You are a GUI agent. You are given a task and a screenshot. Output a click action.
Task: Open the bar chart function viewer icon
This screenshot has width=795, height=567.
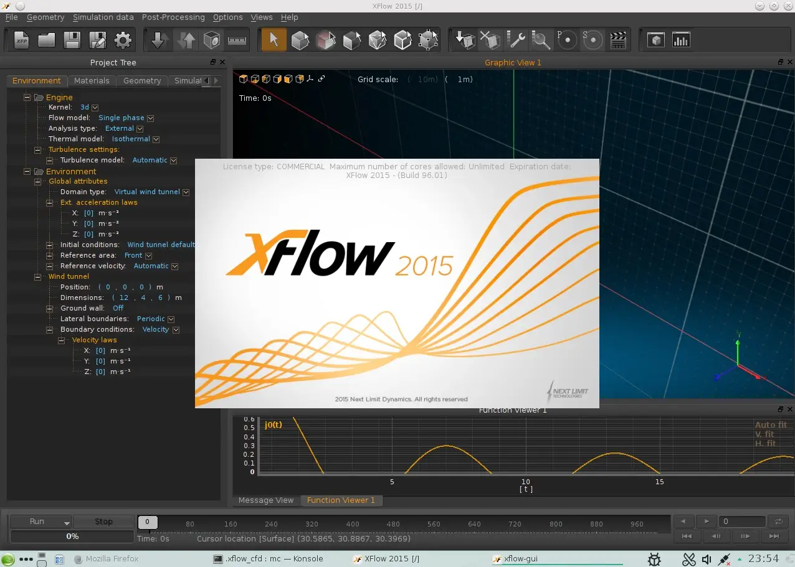[x=681, y=40]
